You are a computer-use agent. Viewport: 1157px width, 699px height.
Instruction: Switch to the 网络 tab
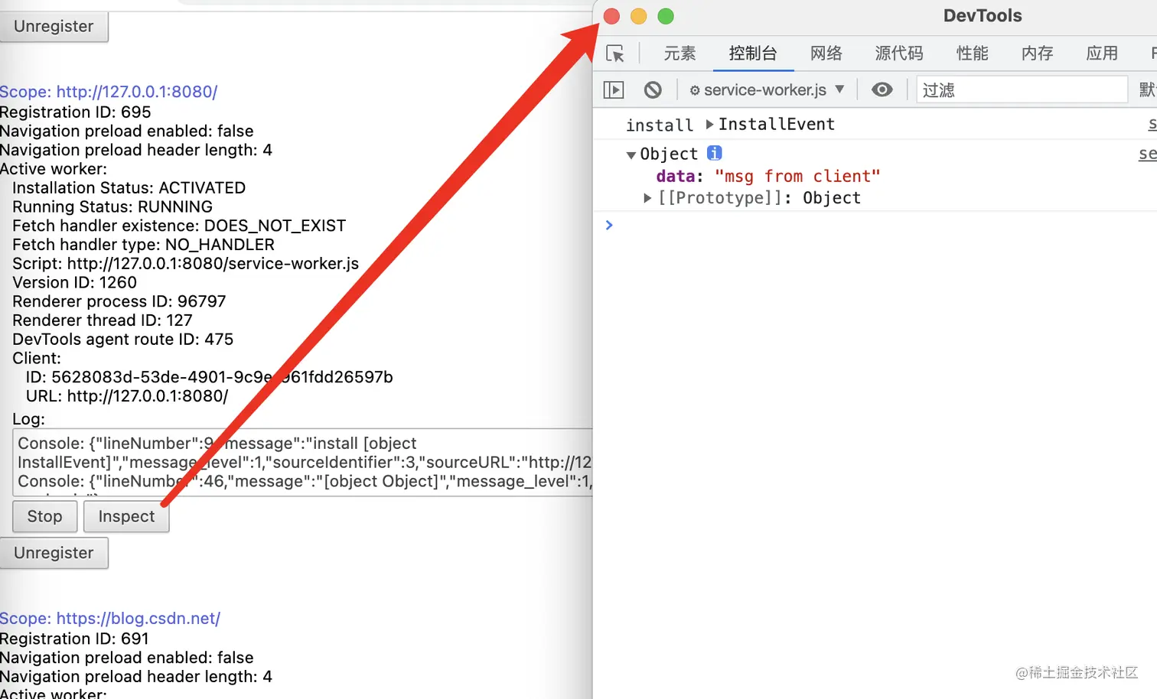coord(826,54)
